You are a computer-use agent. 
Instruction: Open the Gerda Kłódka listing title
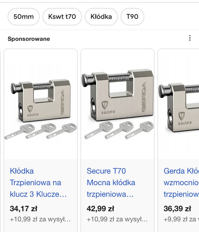pyautogui.click(x=181, y=183)
